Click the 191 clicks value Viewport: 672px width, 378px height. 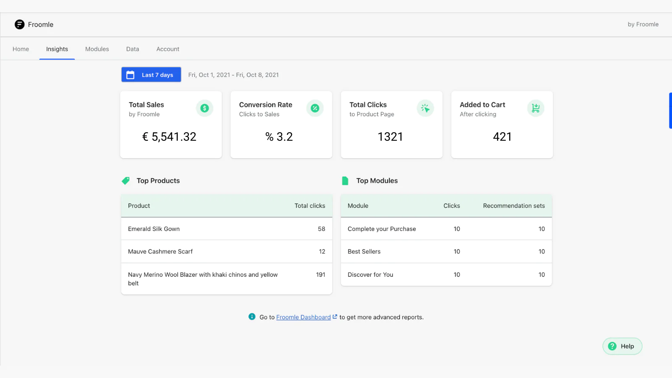321,275
